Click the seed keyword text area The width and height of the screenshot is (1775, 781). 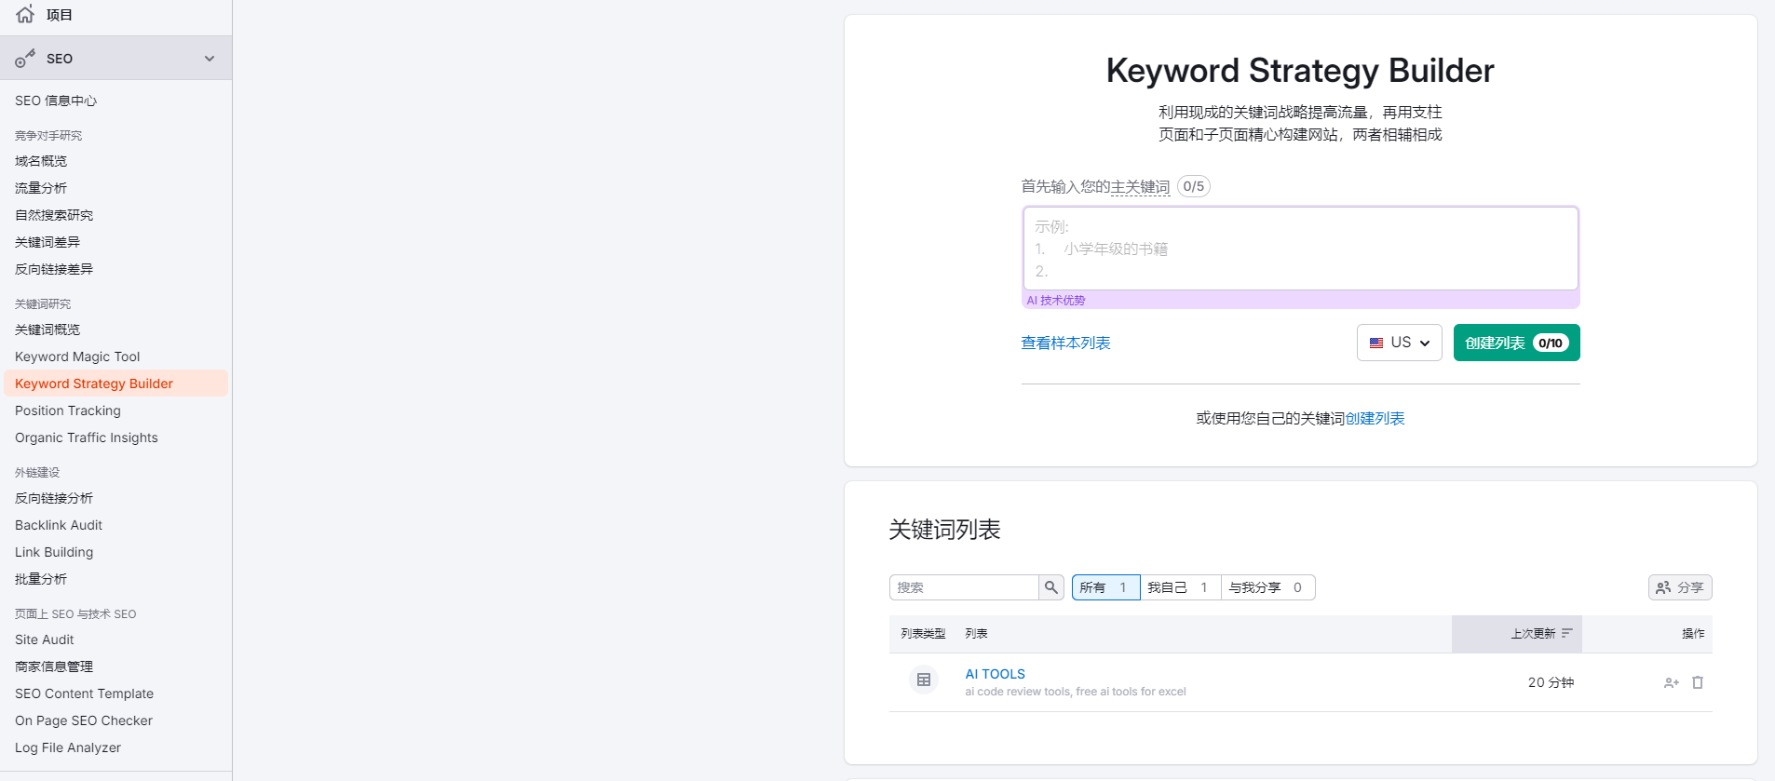coord(1300,249)
